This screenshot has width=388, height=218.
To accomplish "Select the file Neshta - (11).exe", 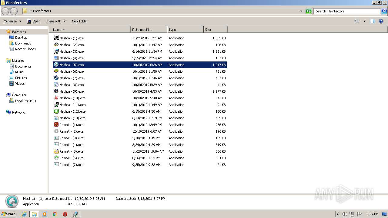I will click(140, 105).
